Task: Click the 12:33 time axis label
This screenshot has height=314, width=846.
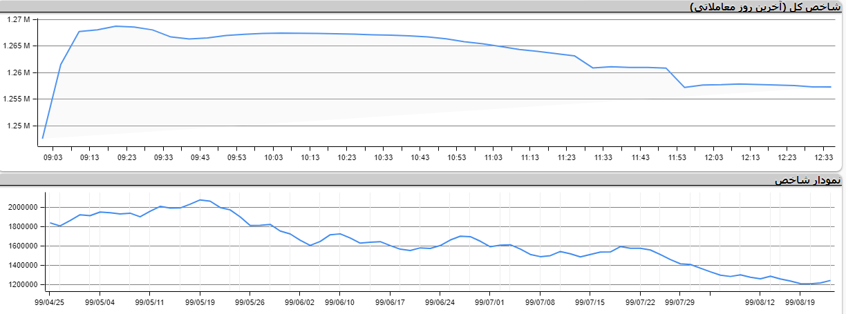Action: tap(824, 157)
